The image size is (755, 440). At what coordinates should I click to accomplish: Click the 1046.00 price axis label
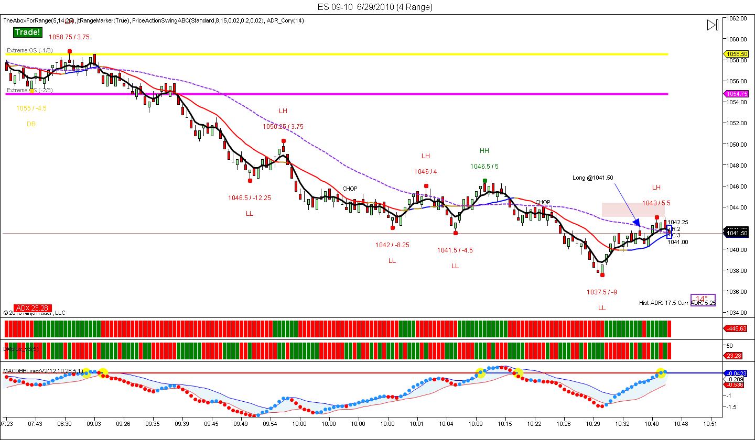coord(736,186)
